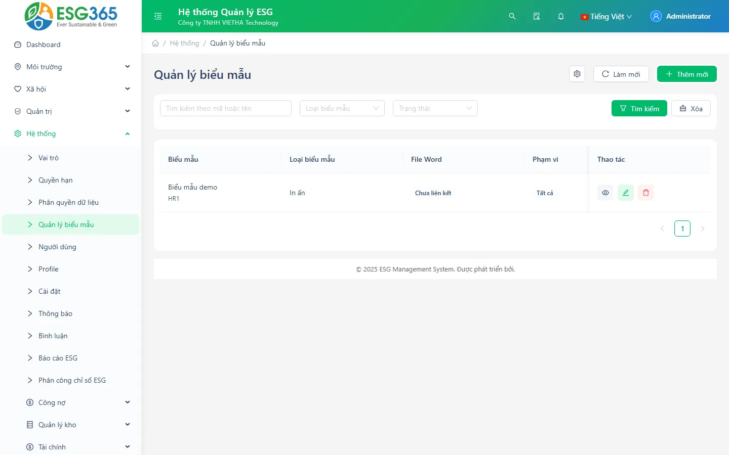Toggle the sidebar collapse icon
The image size is (729, 455).
158,16
